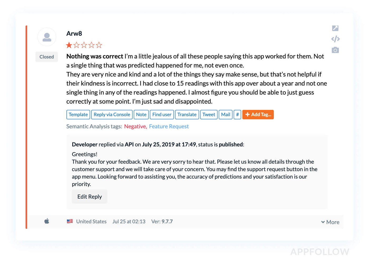This screenshot has width=369, height=259.
Task: Click Reply via Console button
Action: pyautogui.click(x=112, y=115)
